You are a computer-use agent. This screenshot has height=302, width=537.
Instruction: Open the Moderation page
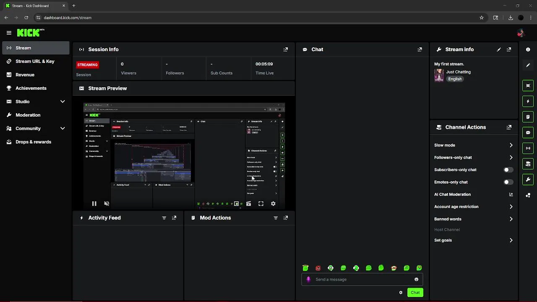[x=36, y=115]
